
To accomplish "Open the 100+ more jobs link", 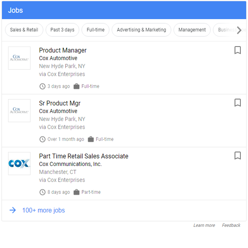I will pyautogui.click(x=44, y=210).
